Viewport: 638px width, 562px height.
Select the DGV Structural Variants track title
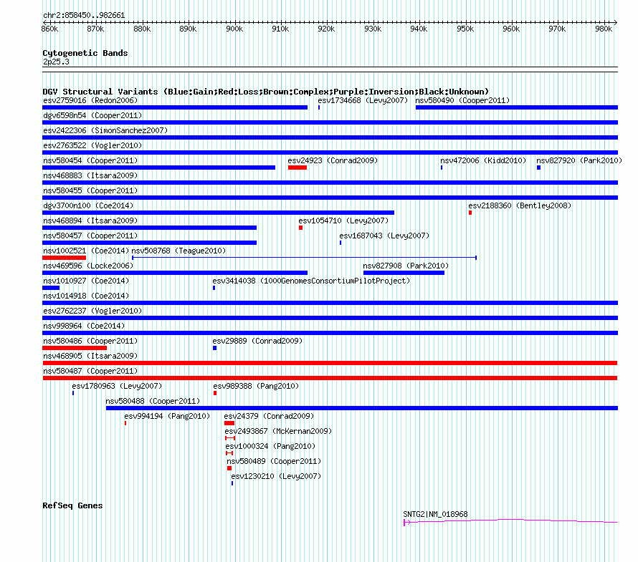pyautogui.click(x=266, y=92)
